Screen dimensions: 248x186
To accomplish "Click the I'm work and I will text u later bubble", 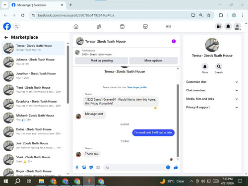I will (153, 132).
